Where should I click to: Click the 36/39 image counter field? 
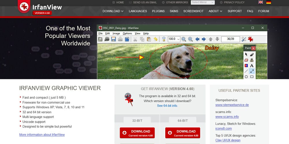(231, 39)
